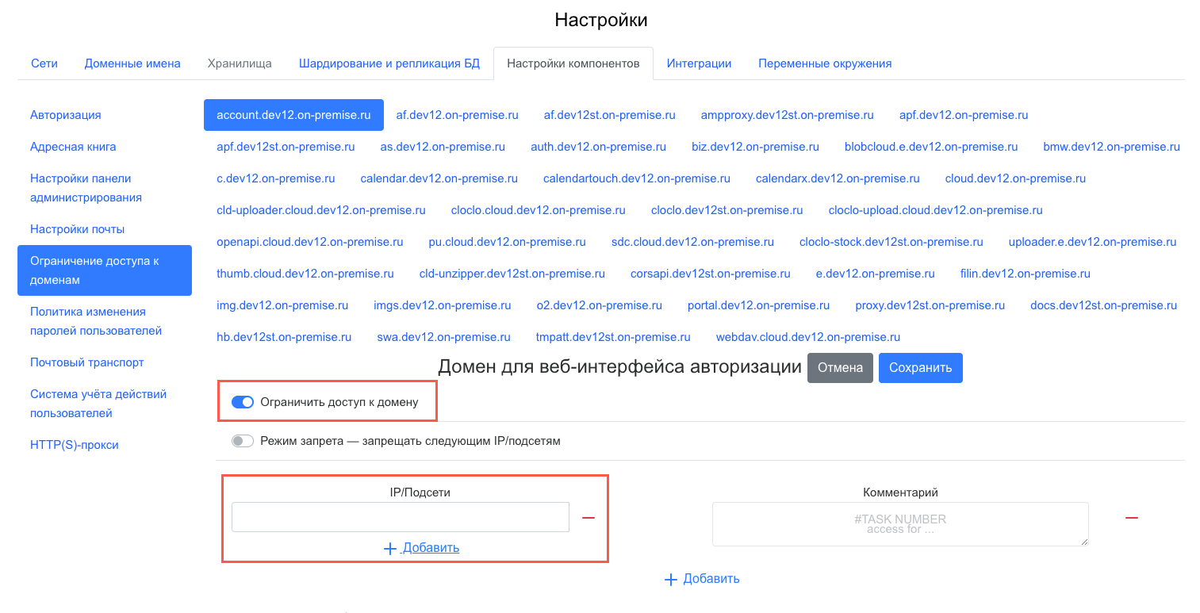The height and width of the screenshot is (613, 1200).
Task: Select domain auth.dev12.on-premise.ru
Action: tap(598, 147)
